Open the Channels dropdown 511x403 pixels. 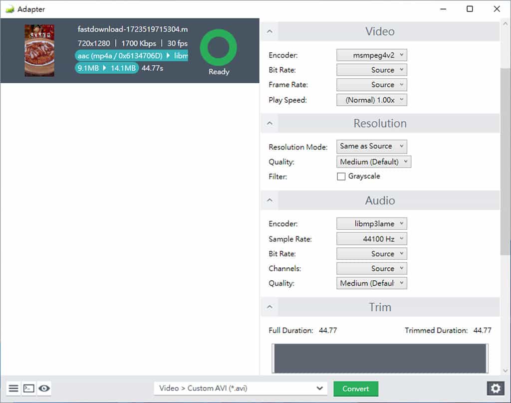371,268
